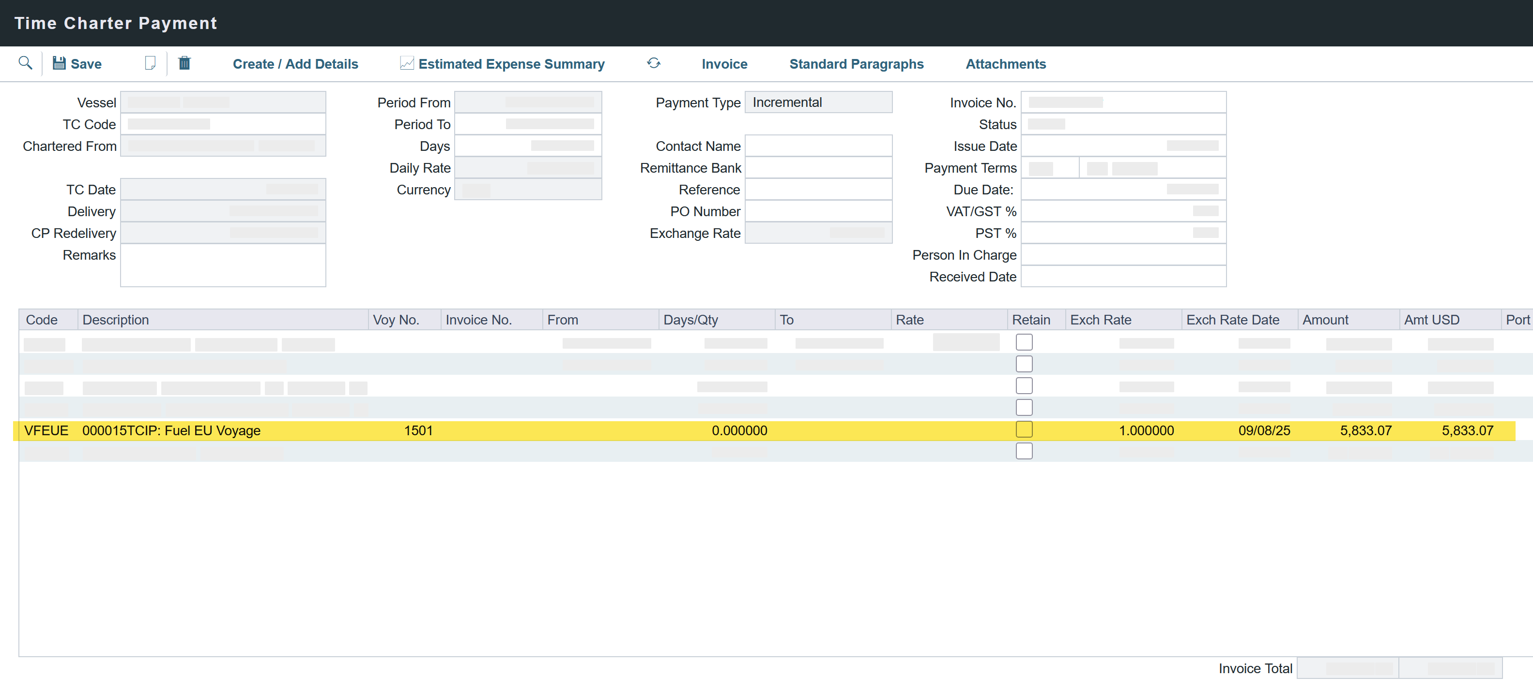The width and height of the screenshot is (1533, 692).
Task: Click Create / Add Details
Action: click(295, 63)
